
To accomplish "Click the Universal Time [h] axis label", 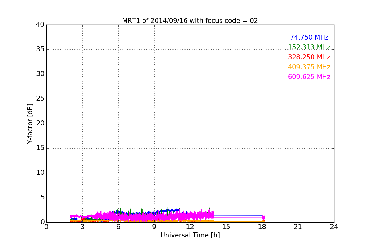I will 190,235.
